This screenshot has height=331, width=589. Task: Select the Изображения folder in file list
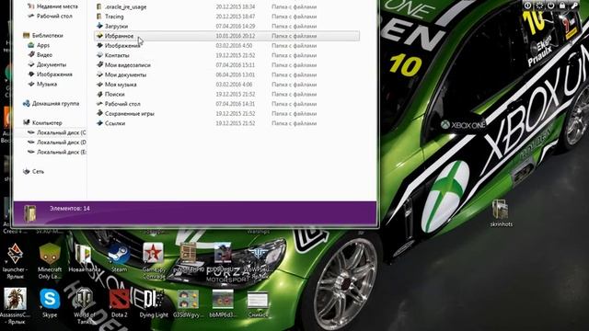(227, 46)
